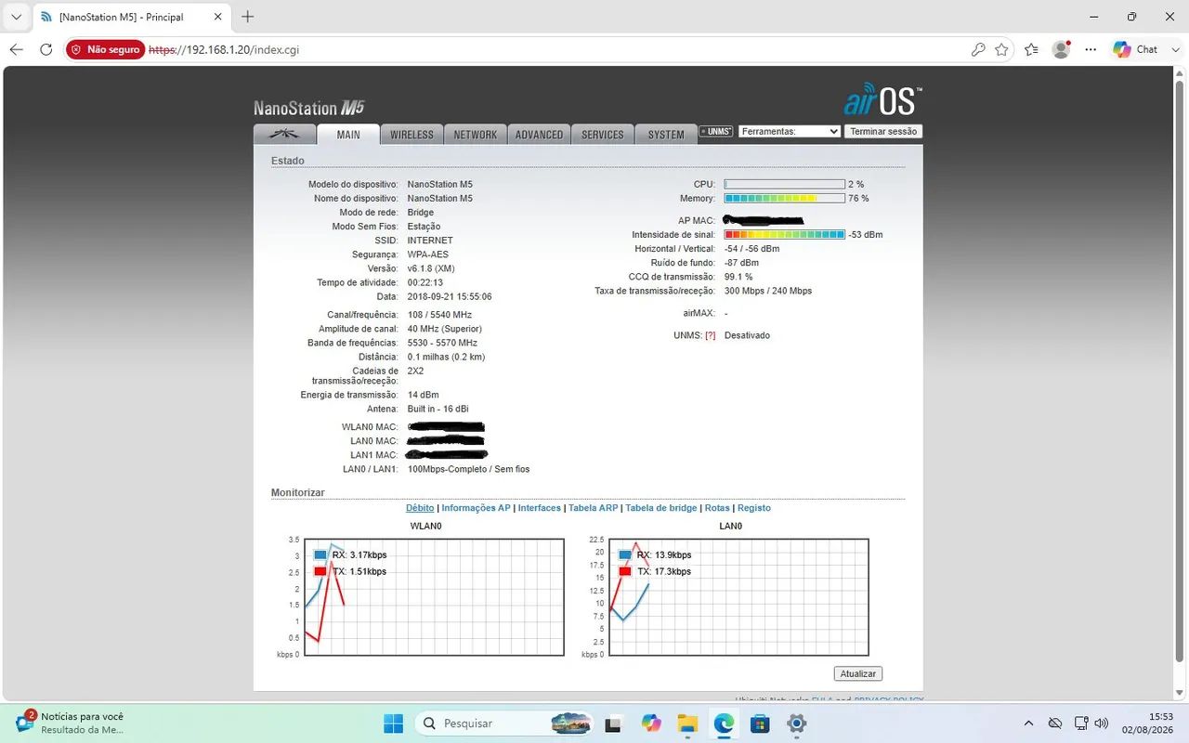Viewport: 1189px width, 743px height.
Task: Open the Ubiquiti logo tab in airOS
Action: [284, 134]
